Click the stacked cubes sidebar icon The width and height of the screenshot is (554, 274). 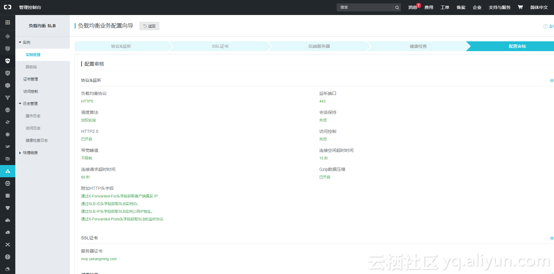point(8,85)
